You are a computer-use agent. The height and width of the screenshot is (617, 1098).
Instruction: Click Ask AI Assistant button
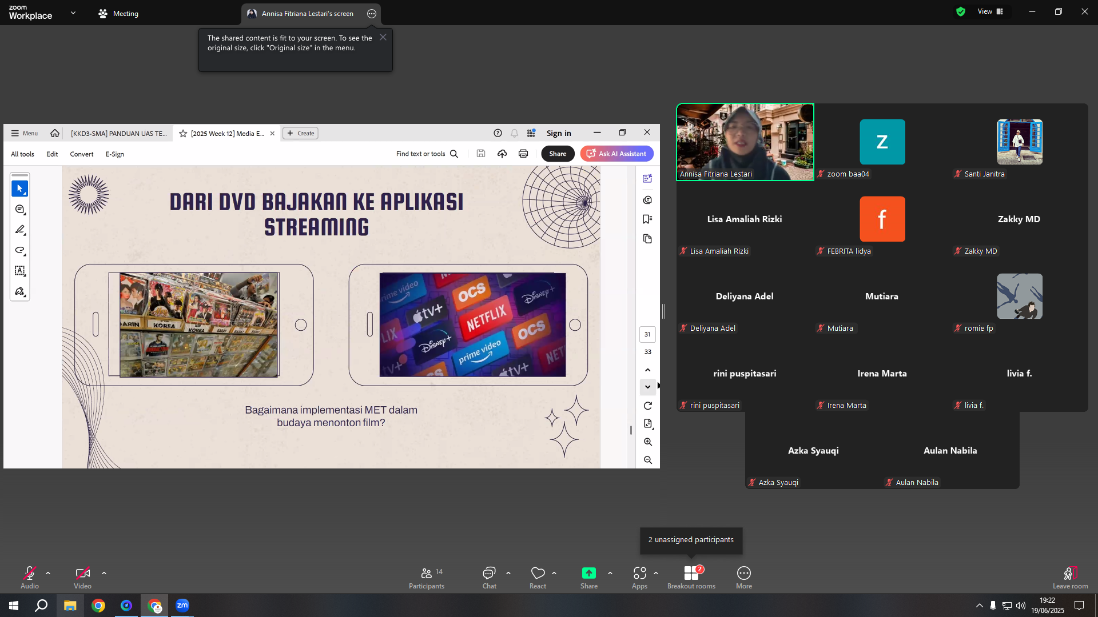pyautogui.click(x=616, y=154)
